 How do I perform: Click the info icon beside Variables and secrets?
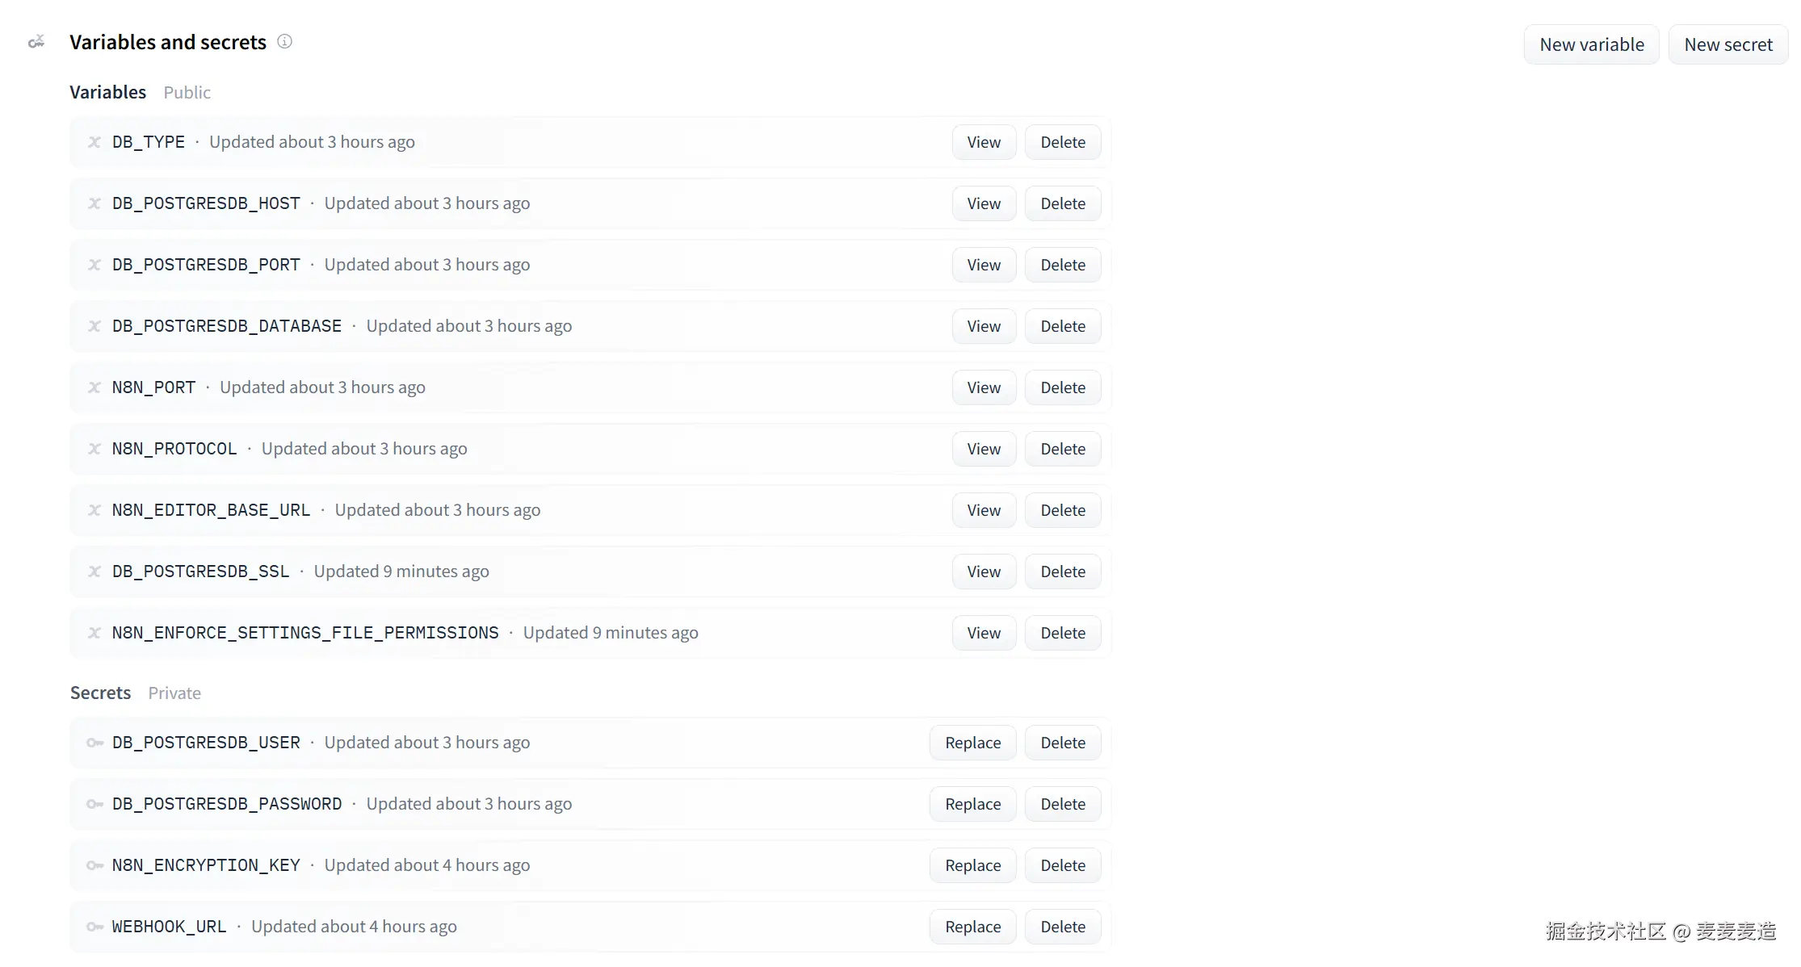284,41
